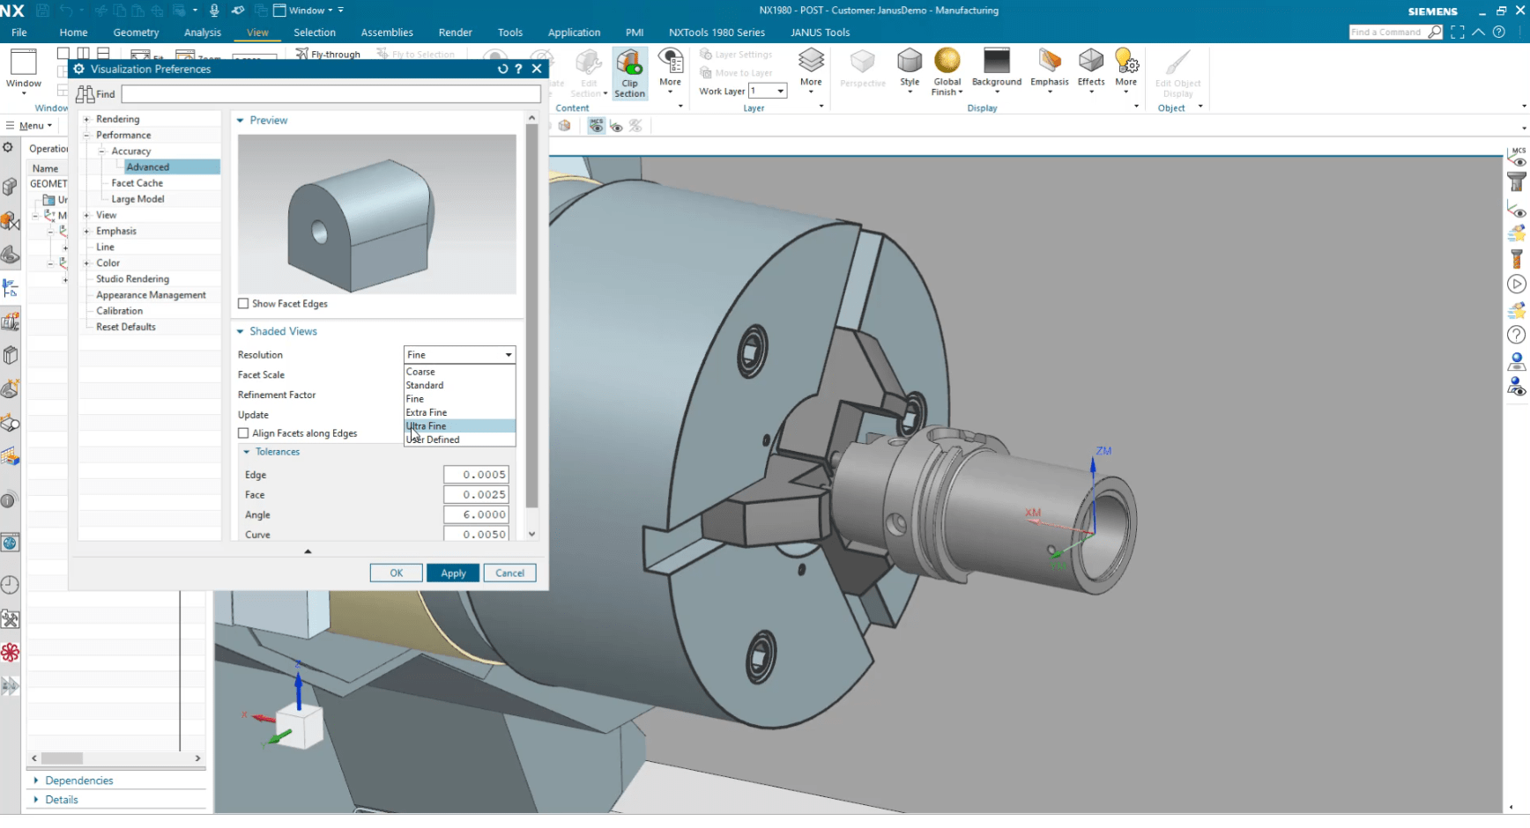
Task: Enable Show Facet Edges checkbox
Action: click(x=243, y=304)
